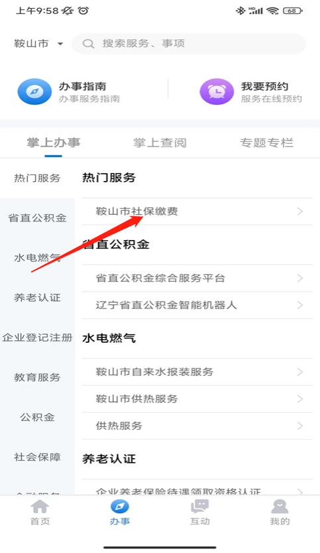
Task: Open 辽宁省直公积金智能机器人 link
Action: coord(197,305)
